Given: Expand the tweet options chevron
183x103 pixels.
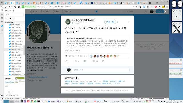Looking at the screenshot, I should (x=128, y=22).
